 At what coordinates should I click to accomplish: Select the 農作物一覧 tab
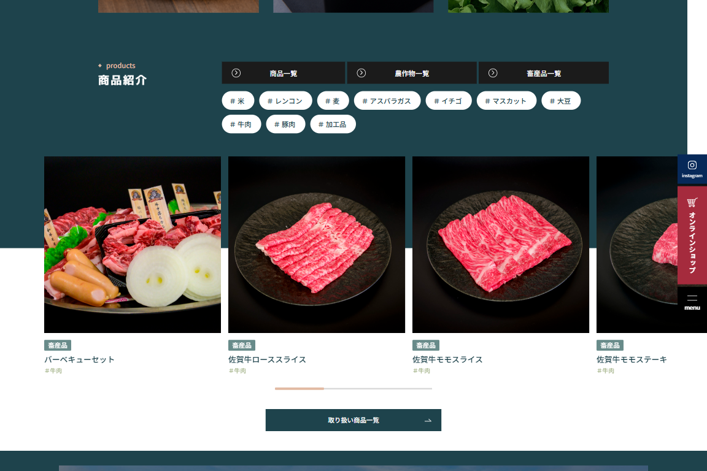tap(412, 73)
